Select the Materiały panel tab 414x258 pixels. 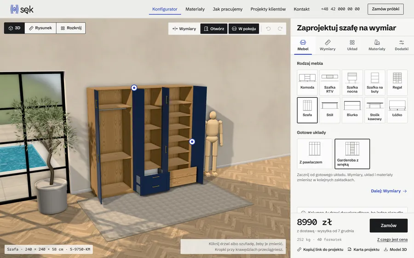[x=377, y=45]
